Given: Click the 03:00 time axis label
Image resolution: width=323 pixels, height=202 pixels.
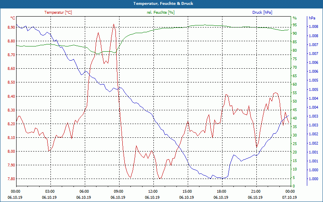Looking at the screenshot, I should point(50,191).
